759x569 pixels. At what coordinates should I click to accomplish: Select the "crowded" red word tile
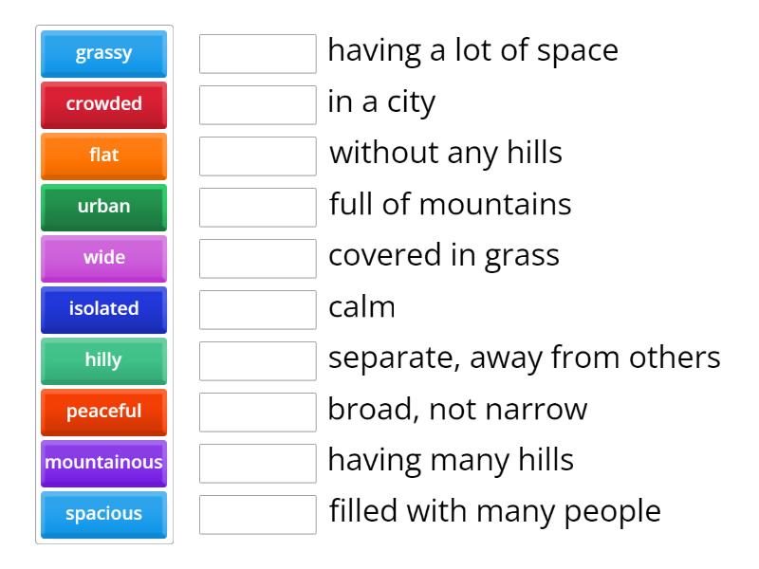103,105
